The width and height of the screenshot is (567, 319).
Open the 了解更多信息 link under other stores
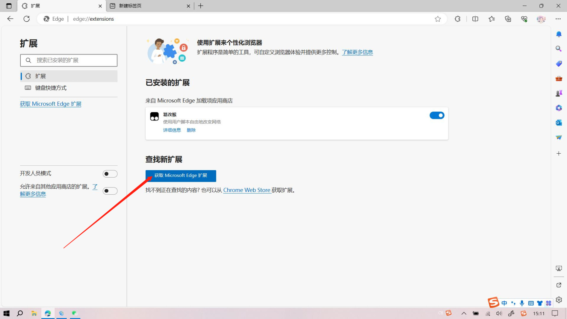point(33,194)
